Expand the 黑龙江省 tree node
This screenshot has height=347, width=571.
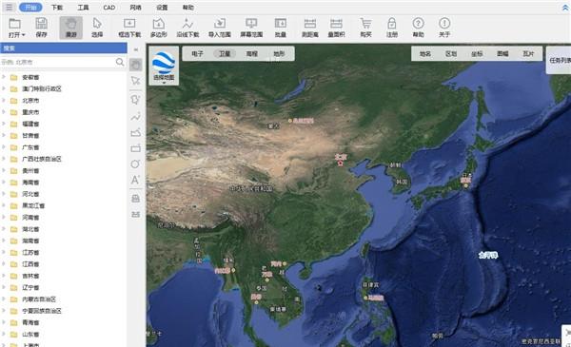coord(4,205)
